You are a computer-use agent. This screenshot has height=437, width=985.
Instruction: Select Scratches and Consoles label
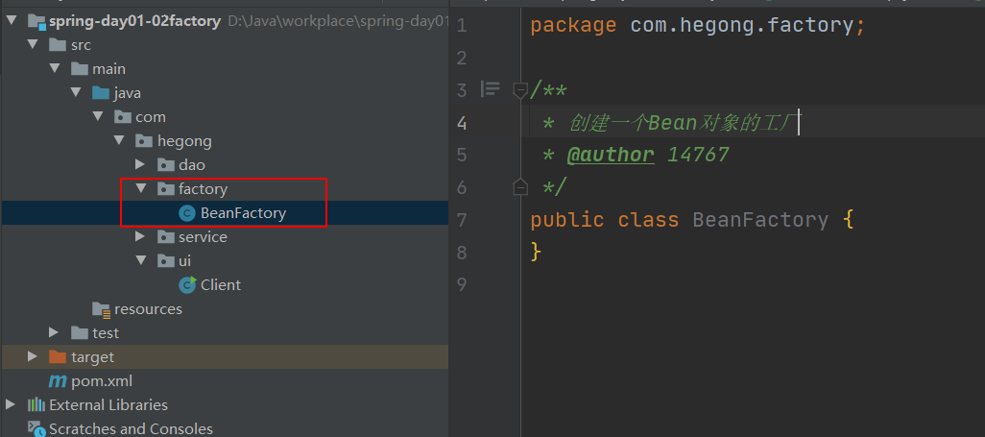point(132,428)
